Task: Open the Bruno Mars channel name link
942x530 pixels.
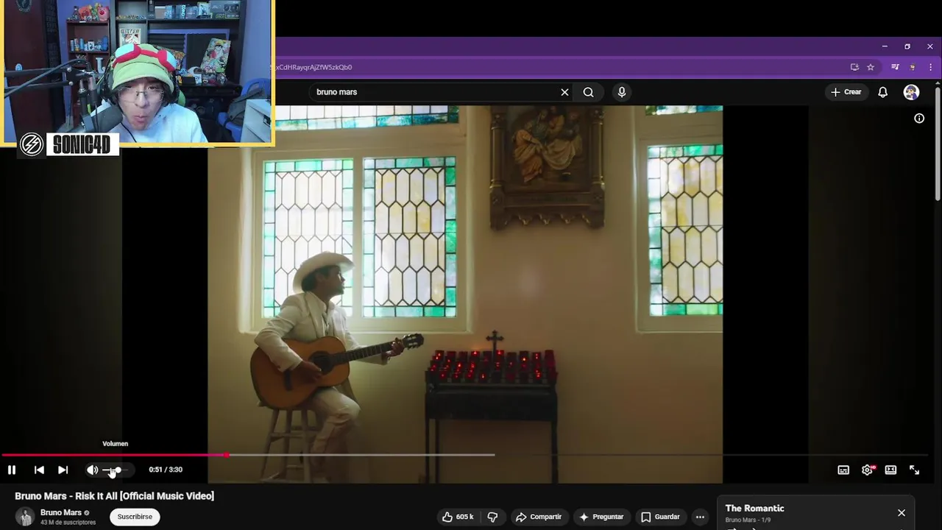Action: [x=61, y=512]
